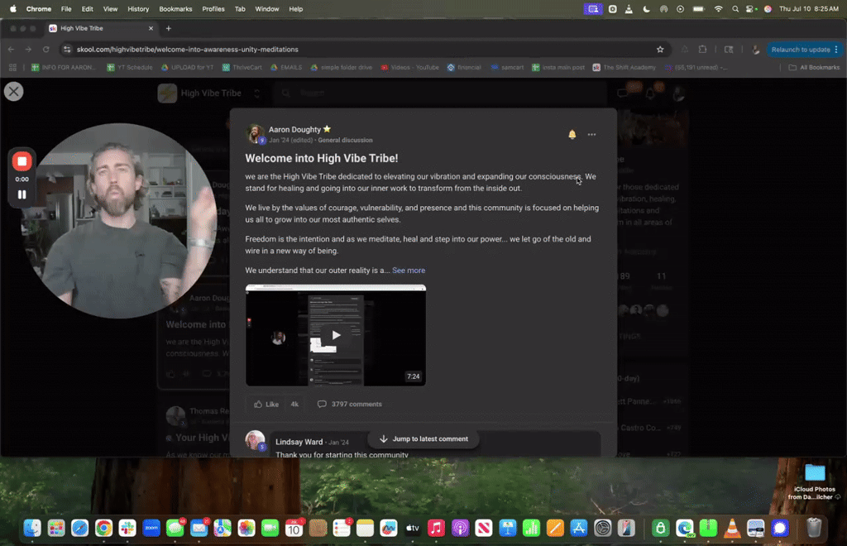
Task: Click the 4k likes count
Action: (x=294, y=404)
